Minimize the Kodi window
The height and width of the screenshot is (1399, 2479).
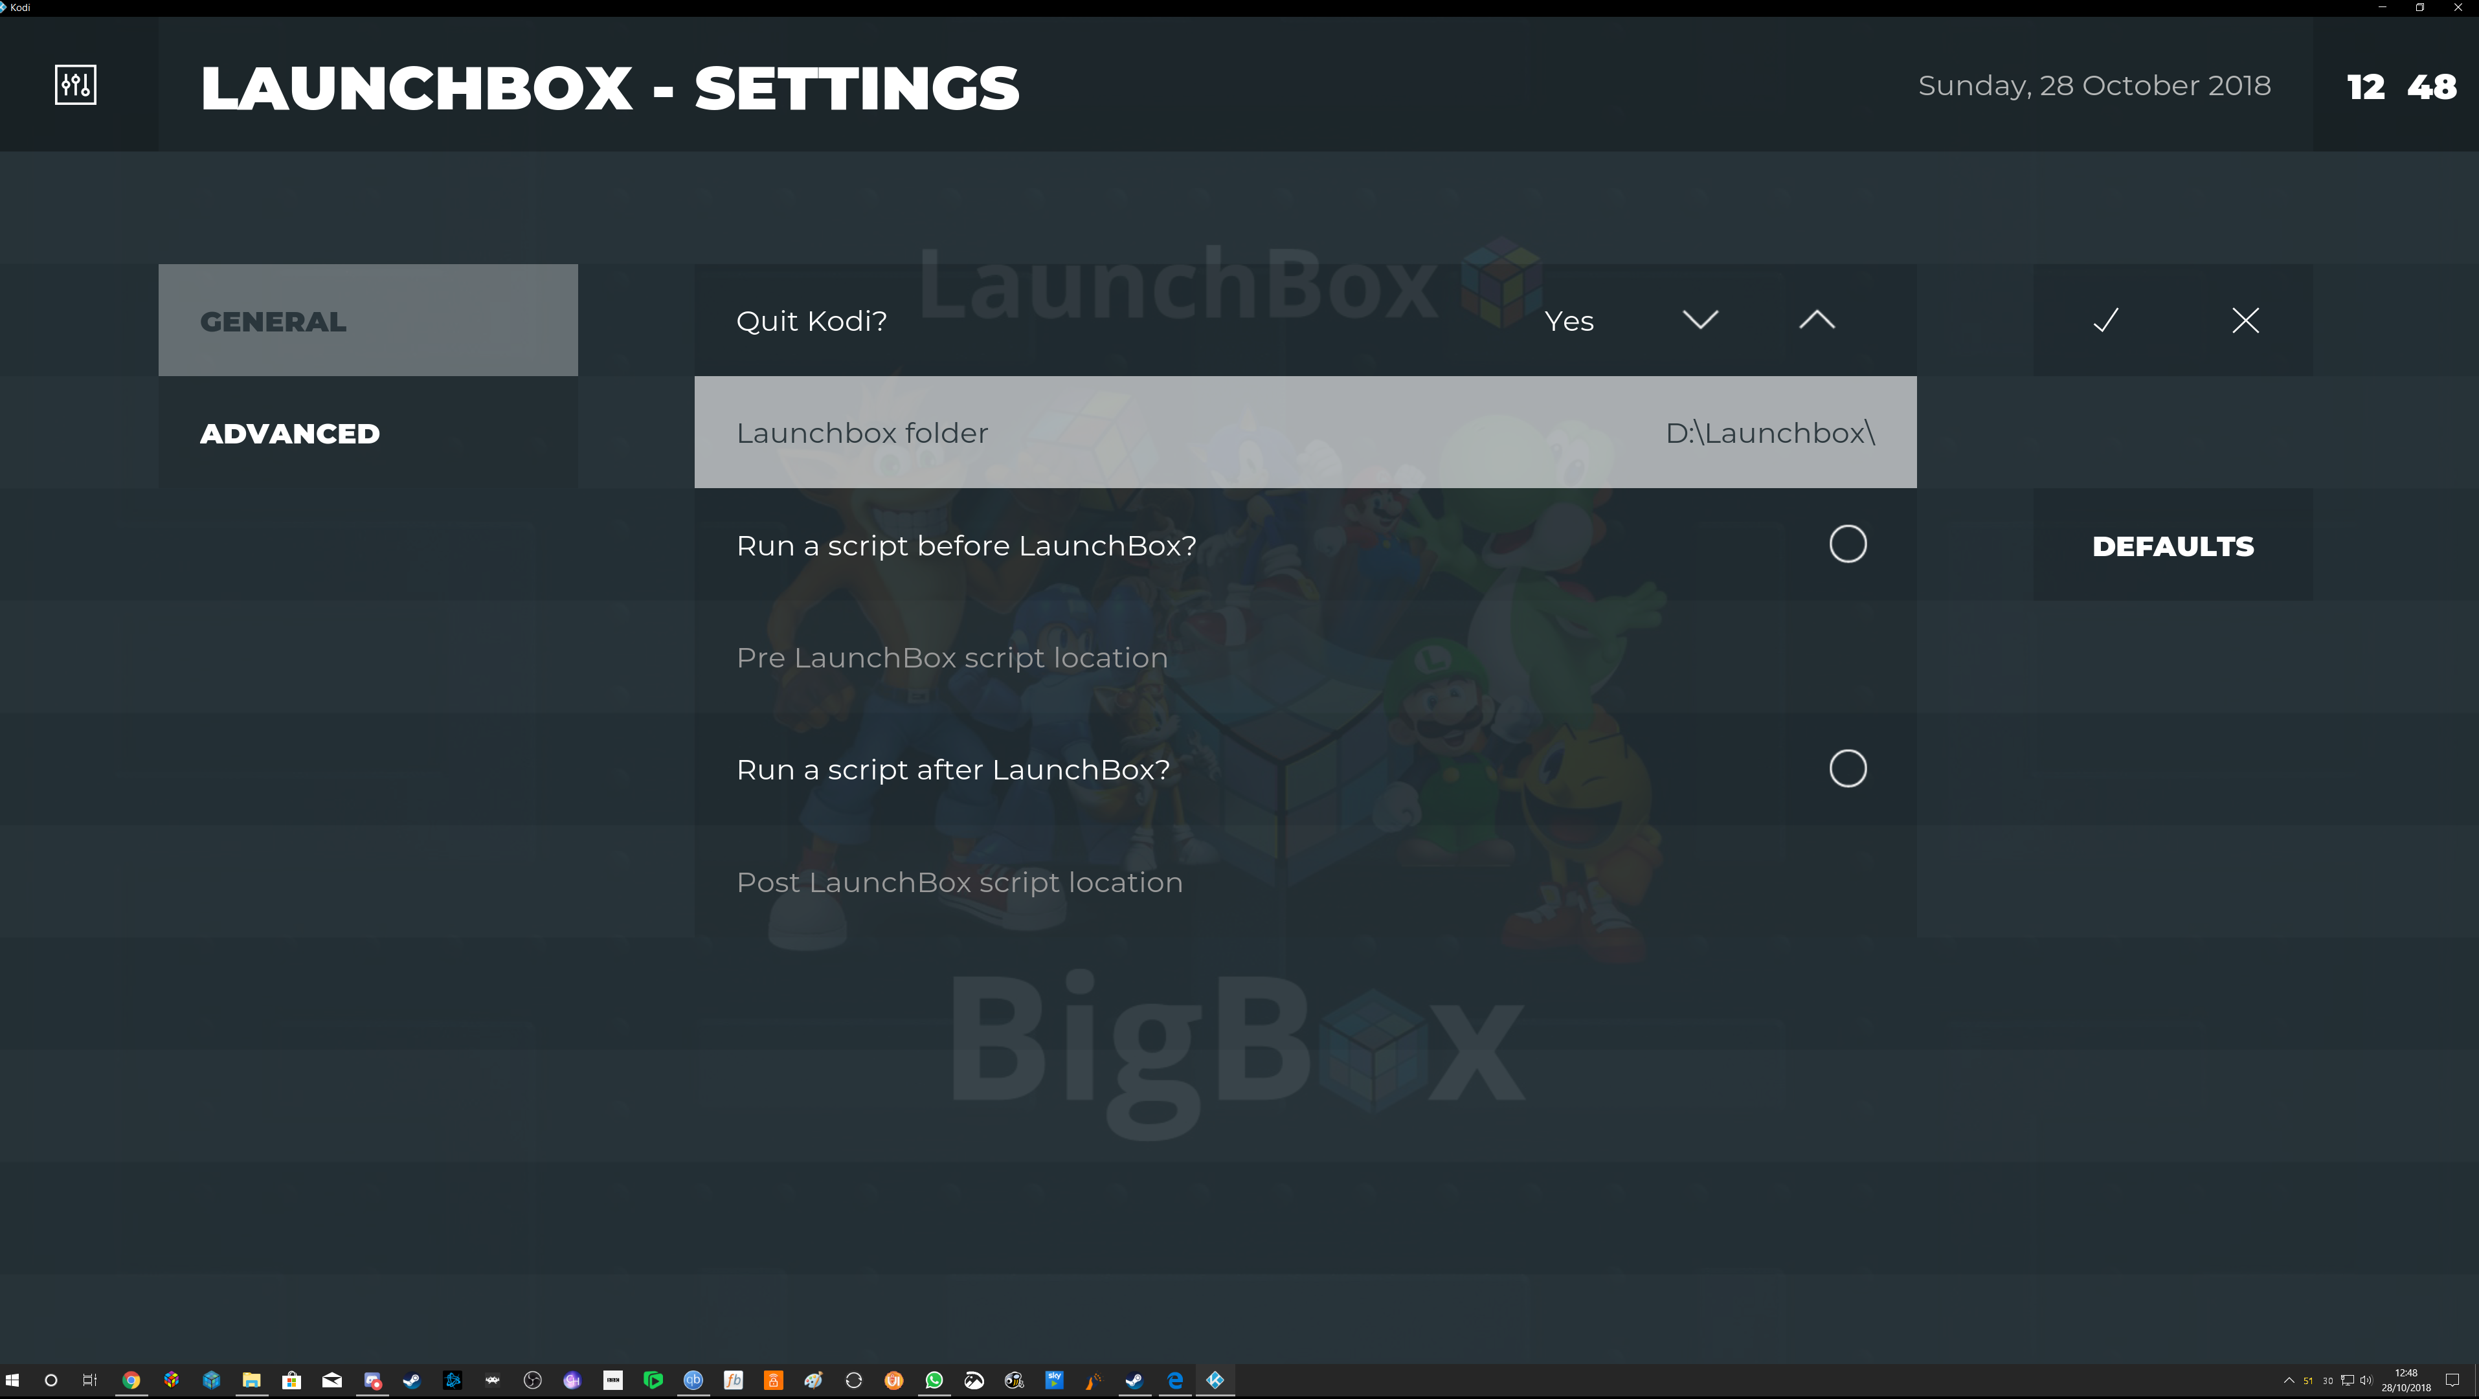pyautogui.click(x=2383, y=6)
